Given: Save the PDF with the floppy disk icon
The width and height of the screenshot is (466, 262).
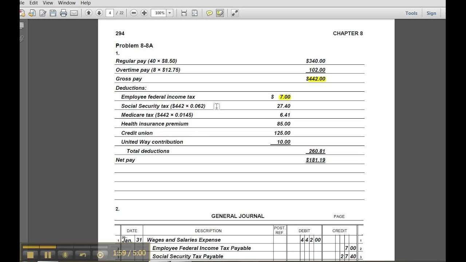Looking at the screenshot, I should coord(53,13).
